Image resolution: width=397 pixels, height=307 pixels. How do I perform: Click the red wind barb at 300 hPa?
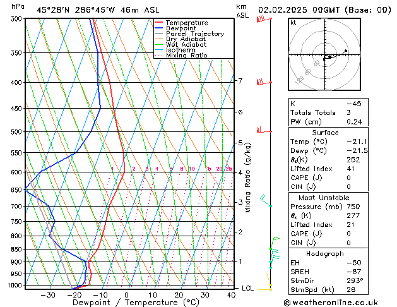(x=264, y=19)
